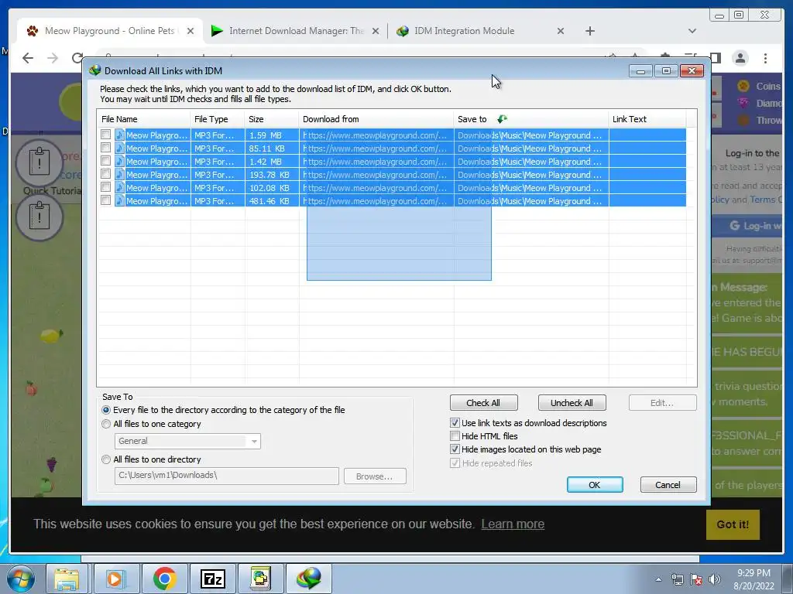This screenshot has height=594, width=793.
Task: Click the first row's file name 'Meow Playgro...'
Action: pyautogui.click(x=156, y=135)
